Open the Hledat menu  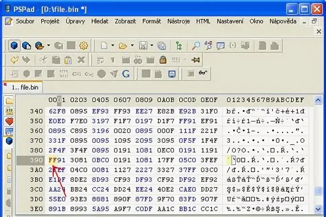(100, 21)
